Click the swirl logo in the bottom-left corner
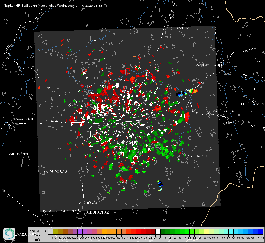 coord(9,234)
